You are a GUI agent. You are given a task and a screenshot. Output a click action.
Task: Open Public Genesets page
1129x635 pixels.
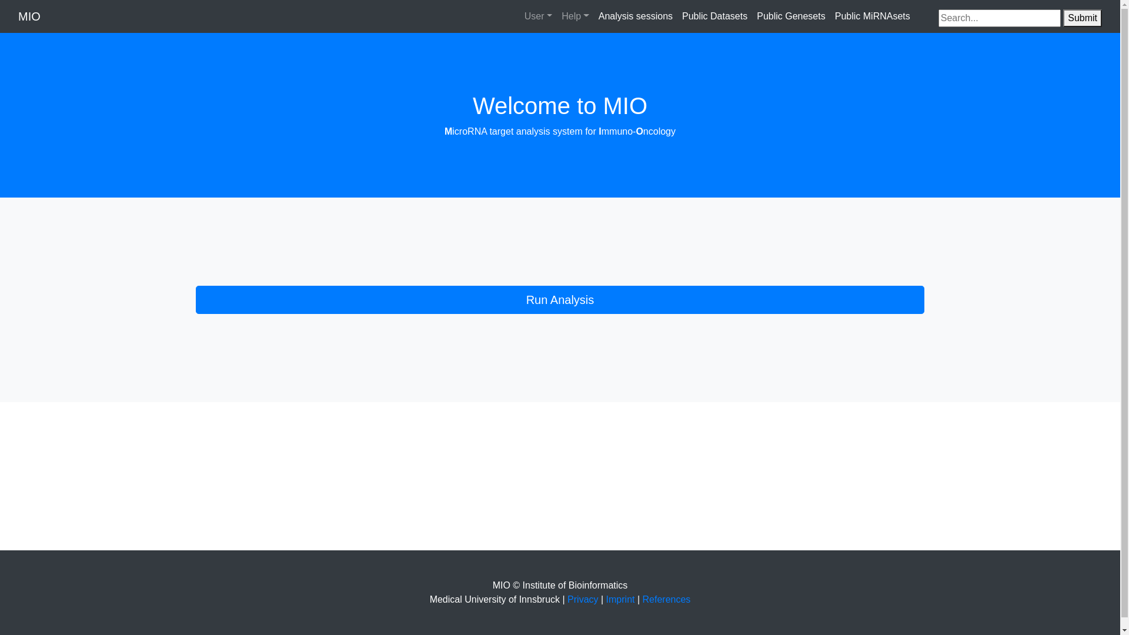coord(791,16)
